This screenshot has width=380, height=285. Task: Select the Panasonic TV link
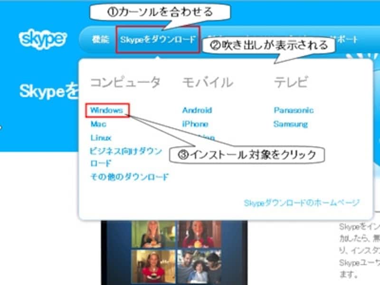(x=294, y=110)
